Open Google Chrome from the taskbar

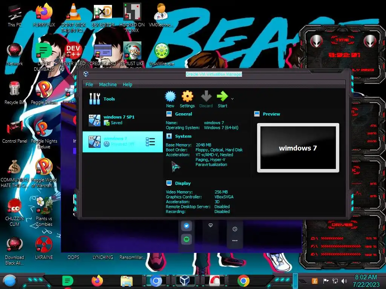pos(243,281)
